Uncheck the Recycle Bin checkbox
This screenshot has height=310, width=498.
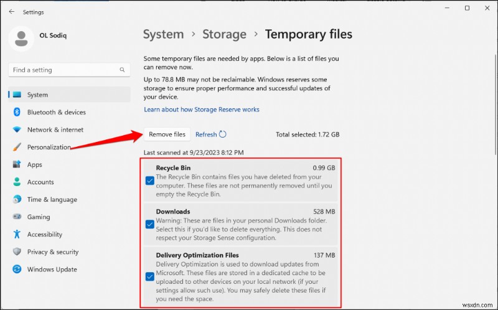(149, 181)
